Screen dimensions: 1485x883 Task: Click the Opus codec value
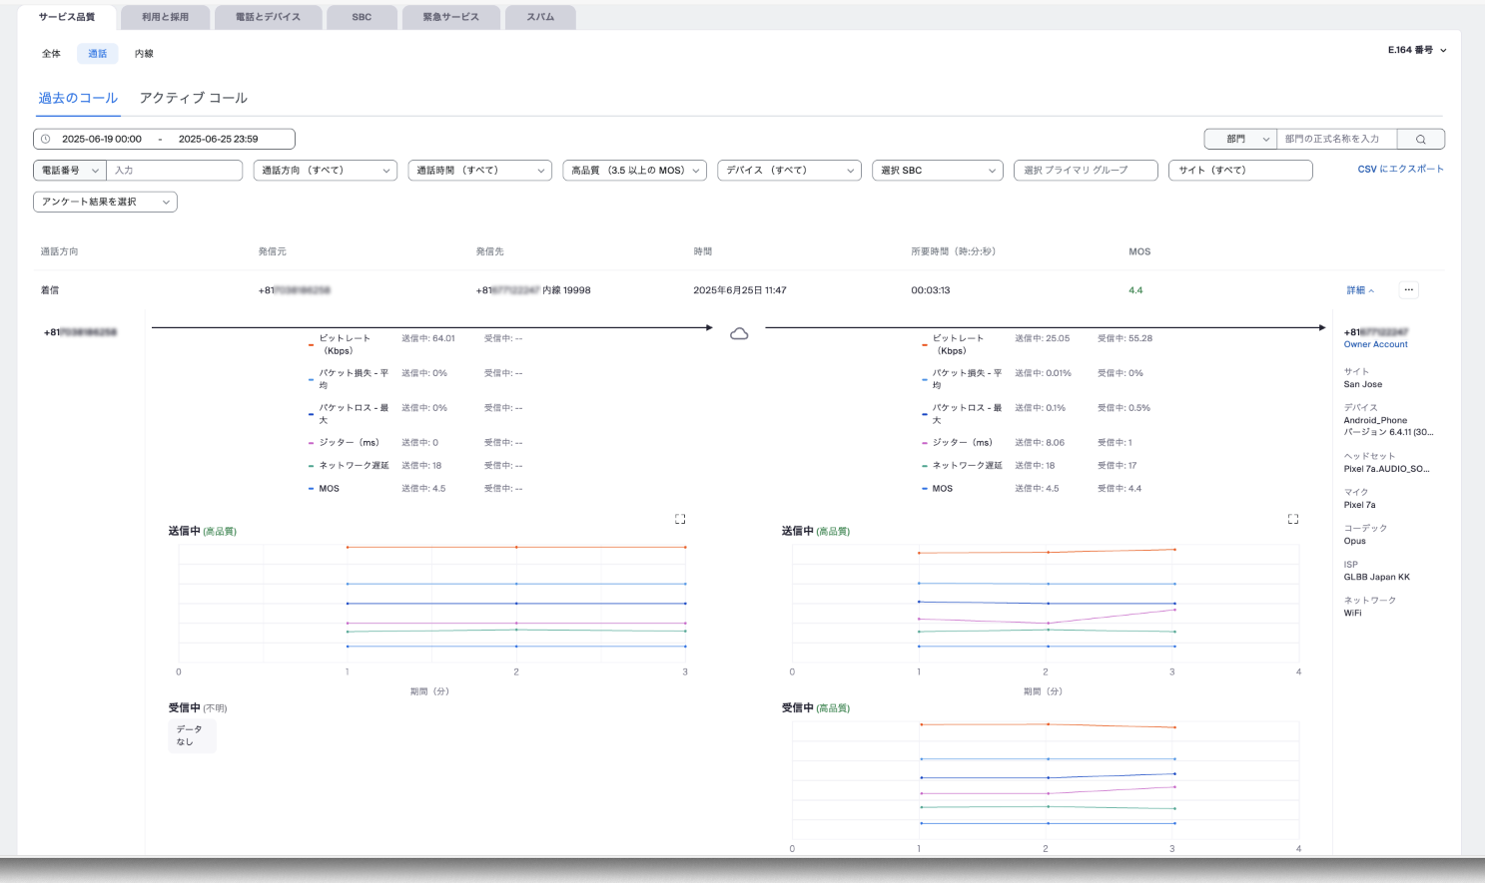tap(1354, 541)
